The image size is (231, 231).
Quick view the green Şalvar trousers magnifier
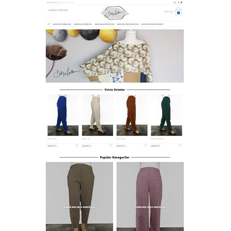coord(180,145)
